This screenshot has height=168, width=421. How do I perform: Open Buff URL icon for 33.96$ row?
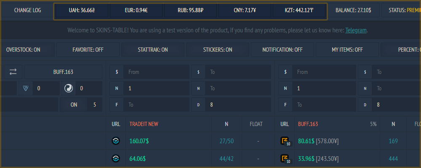(285, 159)
